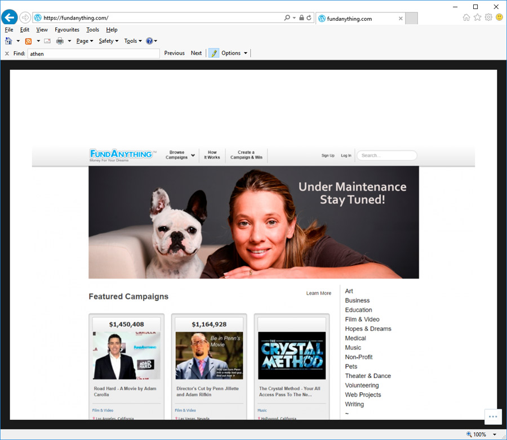Click the greyed Forward arrow button
Image resolution: width=507 pixels, height=440 pixels.
click(25, 17)
